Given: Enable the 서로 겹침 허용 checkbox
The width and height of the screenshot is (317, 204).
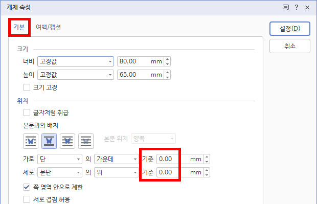Looking at the screenshot, I should pos(27,199).
